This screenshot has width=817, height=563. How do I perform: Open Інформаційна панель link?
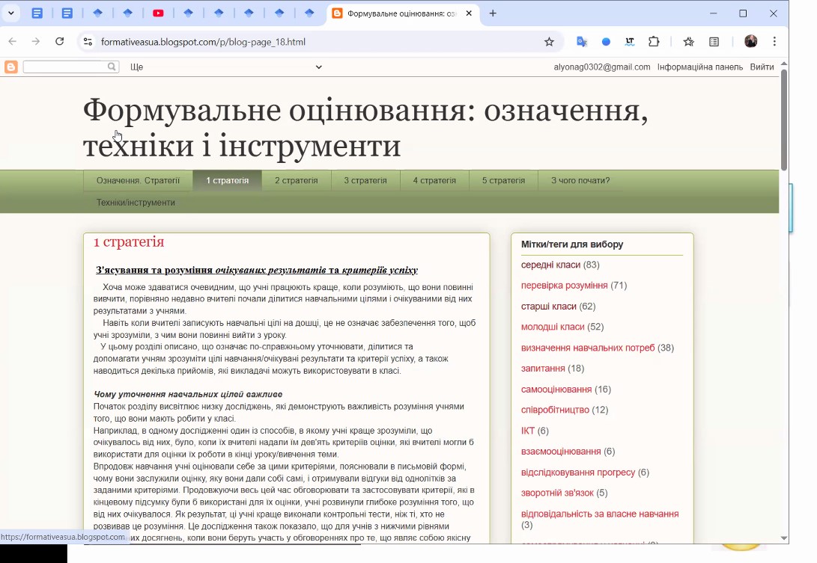coord(699,67)
